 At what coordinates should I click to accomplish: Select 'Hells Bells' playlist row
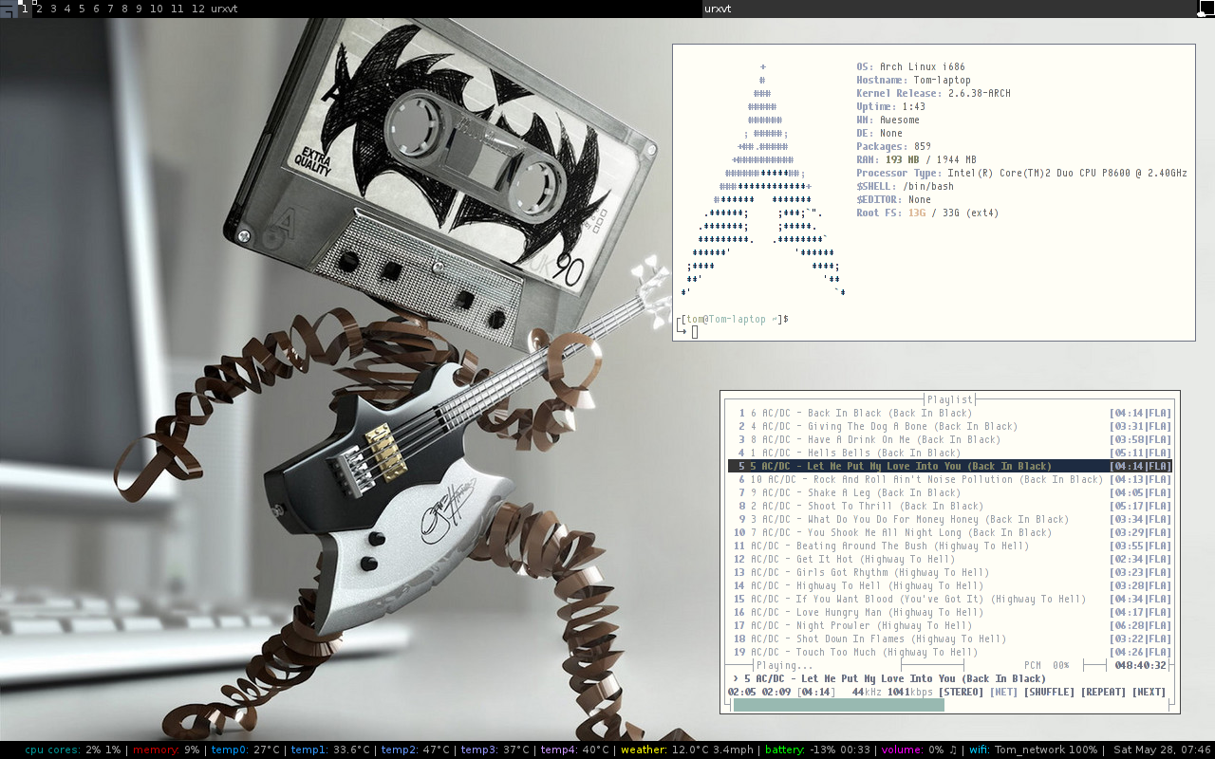pyautogui.click(x=950, y=453)
